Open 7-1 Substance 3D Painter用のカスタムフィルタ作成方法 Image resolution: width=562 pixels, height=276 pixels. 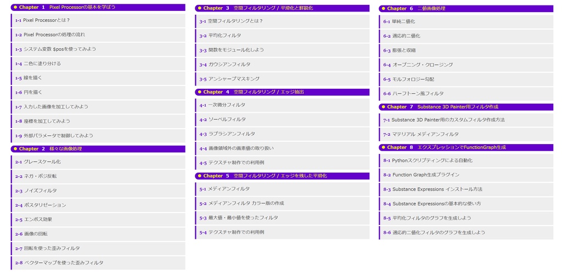pos(466,120)
